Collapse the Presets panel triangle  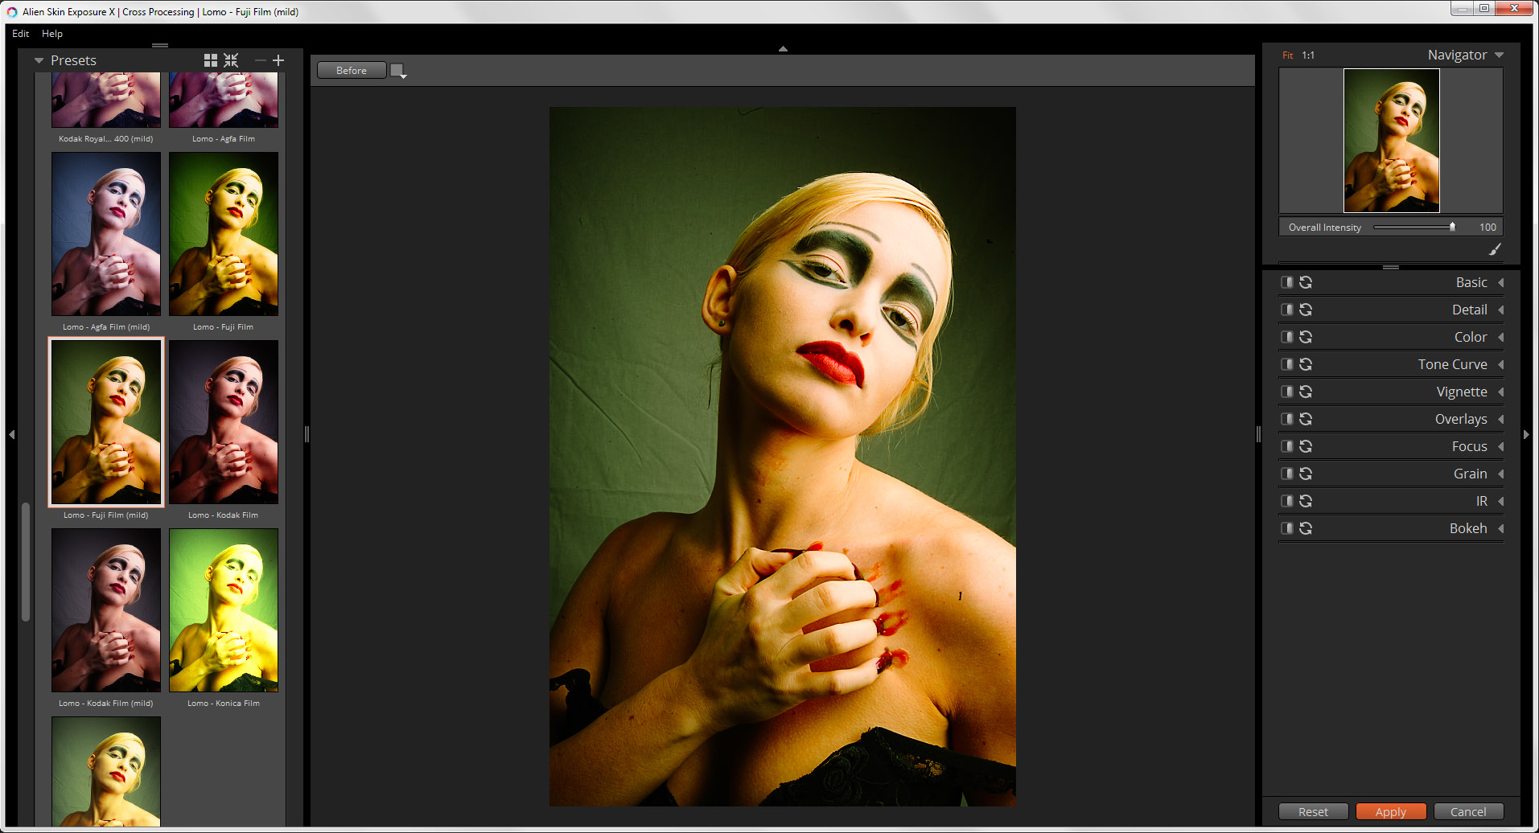tap(39, 60)
